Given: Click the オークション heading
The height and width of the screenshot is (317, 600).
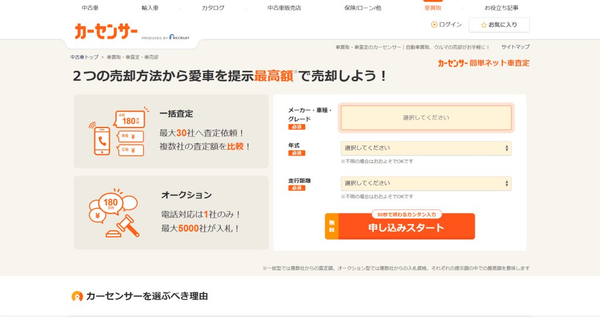Looking at the screenshot, I should pos(186,195).
